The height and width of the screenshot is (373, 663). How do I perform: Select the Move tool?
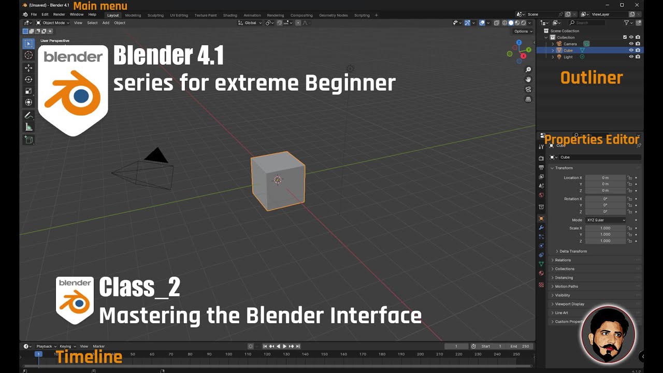(x=28, y=68)
